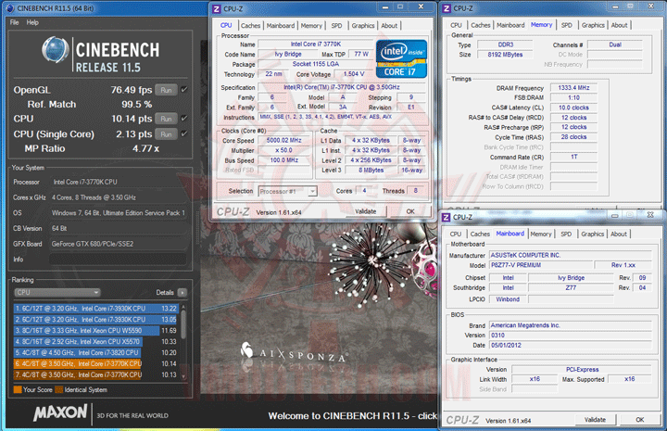Select ranking entry 3 Xeon W5590
The width and height of the screenshot is (667, 431).
click(96, 330)
